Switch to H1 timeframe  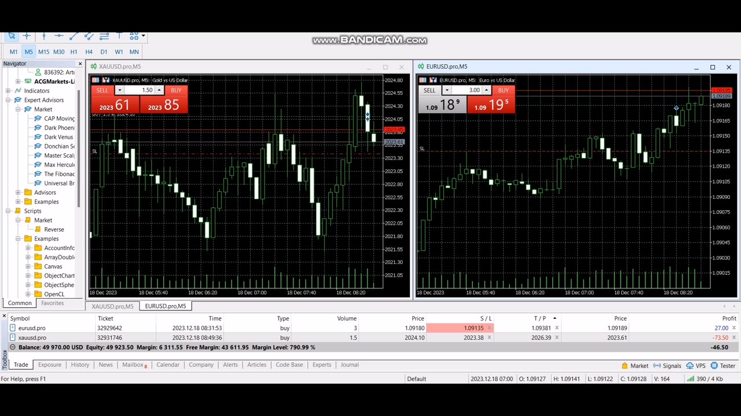point(74,52)
